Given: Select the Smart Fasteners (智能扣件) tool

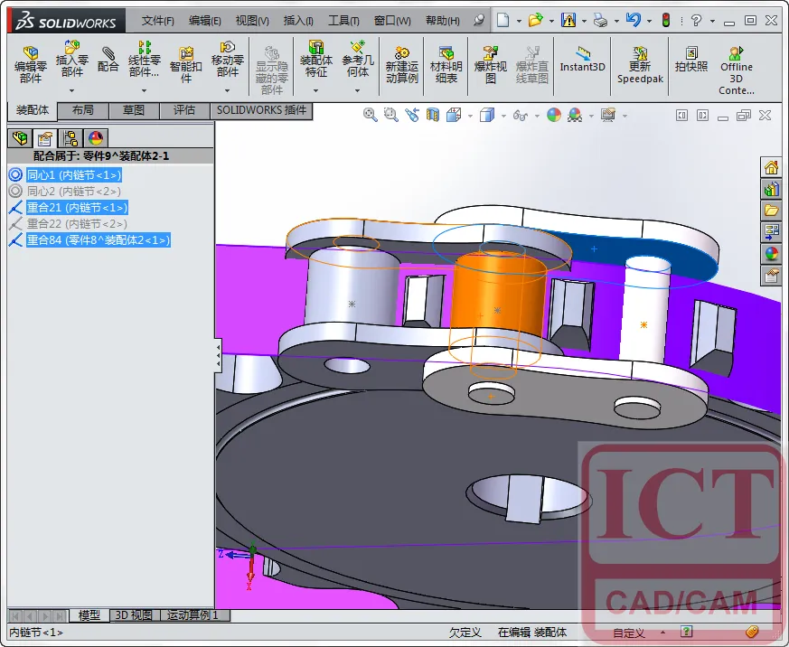Looking at the screenshot, I should [185, 64].
